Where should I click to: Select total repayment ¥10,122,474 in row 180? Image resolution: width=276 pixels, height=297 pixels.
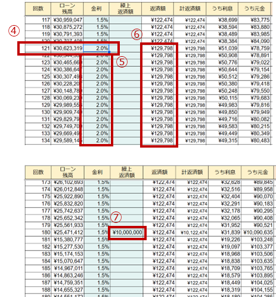coord(192,232)
